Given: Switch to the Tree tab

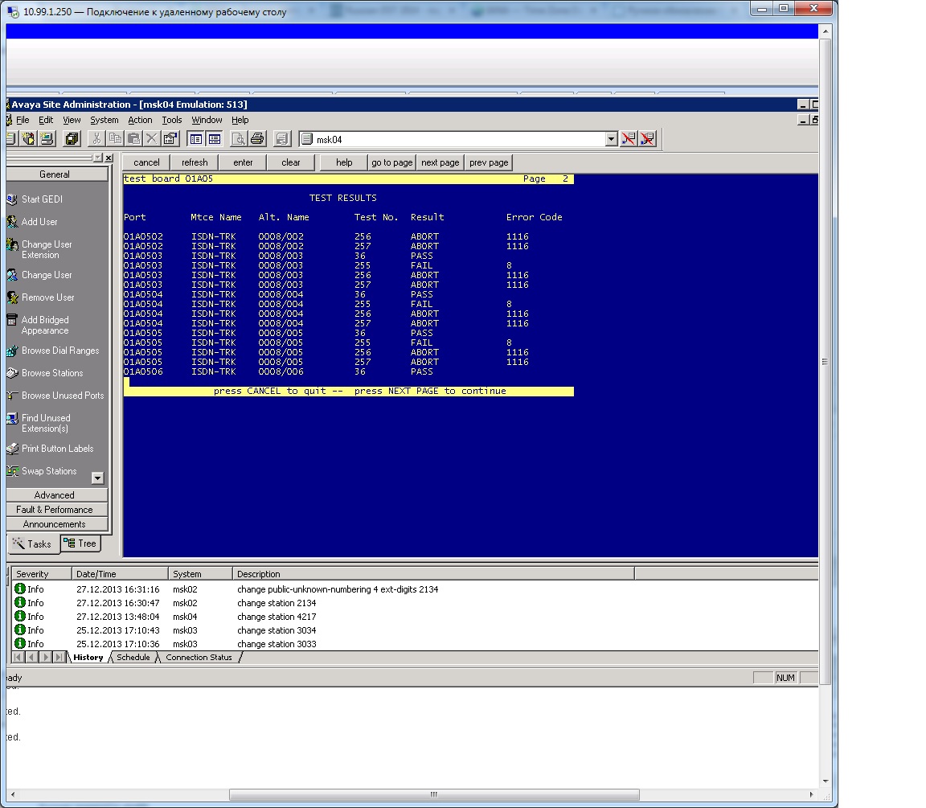Looking at the screenshot, I should pos(80,543).
